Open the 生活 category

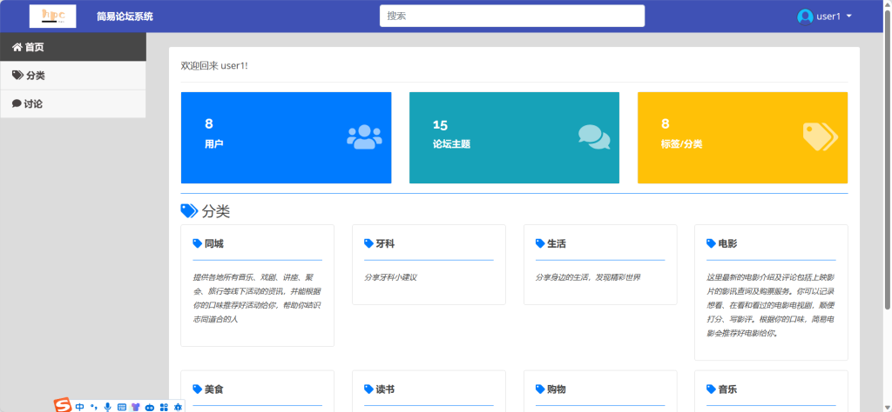pyautogui.click(x=557, y=244)
